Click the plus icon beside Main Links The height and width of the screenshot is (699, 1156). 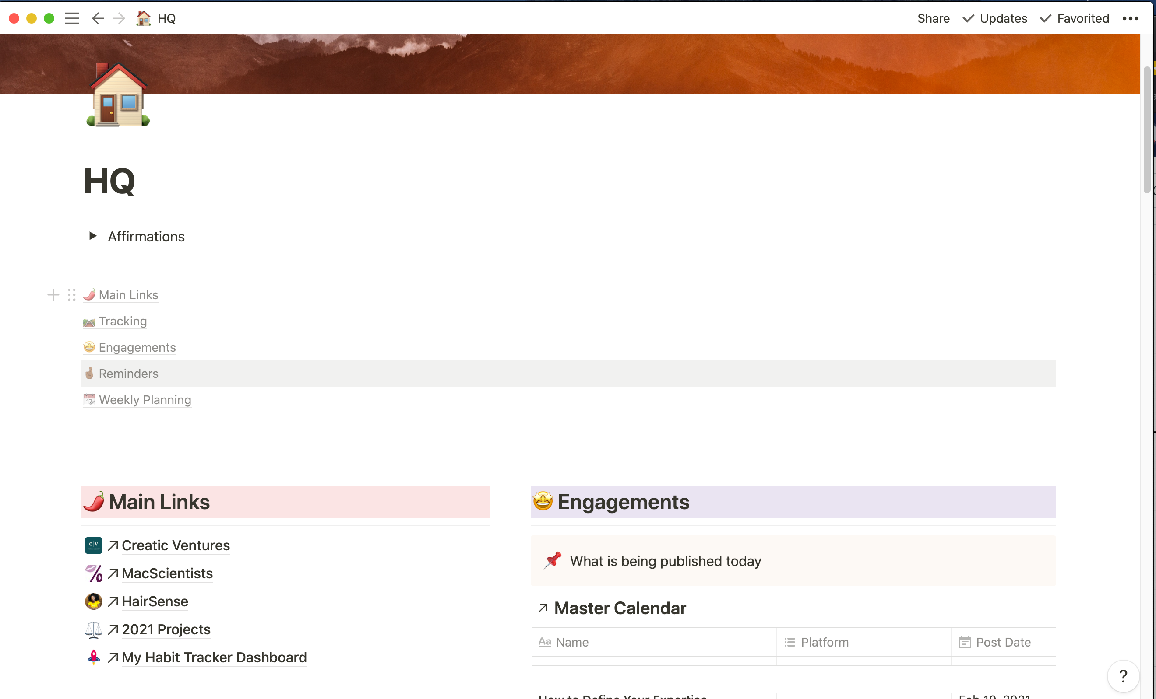53,295
